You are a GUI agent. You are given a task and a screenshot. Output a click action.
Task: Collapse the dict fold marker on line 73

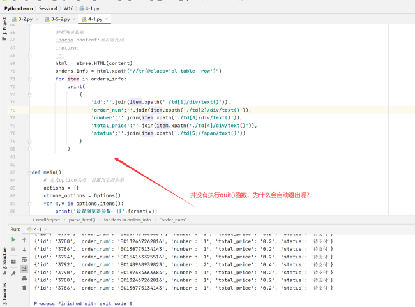pyautogui.click(x=29, y=94)
